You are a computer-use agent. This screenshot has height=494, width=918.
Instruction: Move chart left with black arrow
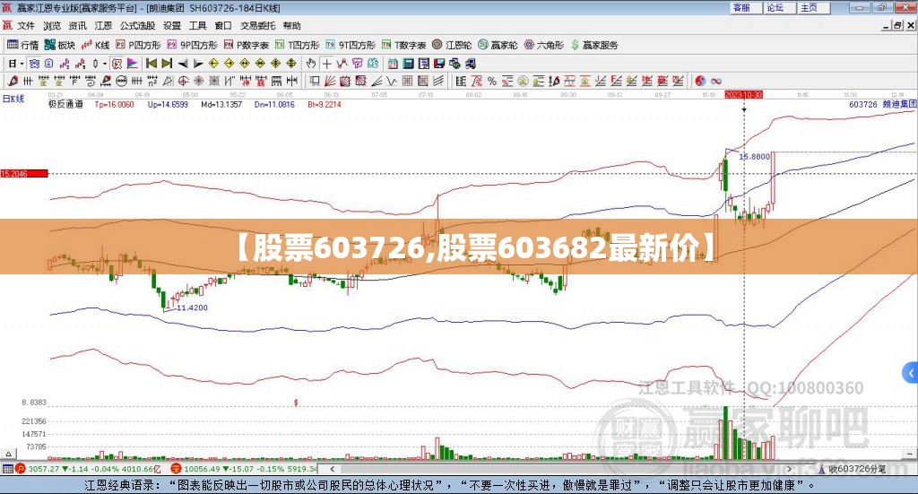coord(183,64)
